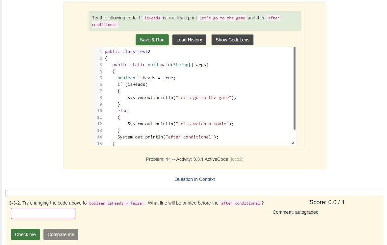
Task: Click Show CodeLens to visualize execution
Action: [x=232, y=39]
